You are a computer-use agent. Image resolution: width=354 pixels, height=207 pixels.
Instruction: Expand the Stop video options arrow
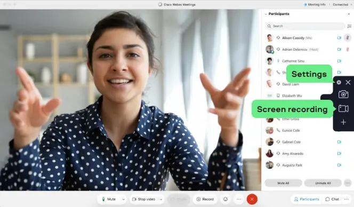click(x=161, y=200)
